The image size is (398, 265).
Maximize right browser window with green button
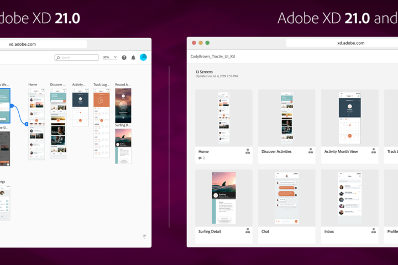pyautogui.click(x=207, y=43)
